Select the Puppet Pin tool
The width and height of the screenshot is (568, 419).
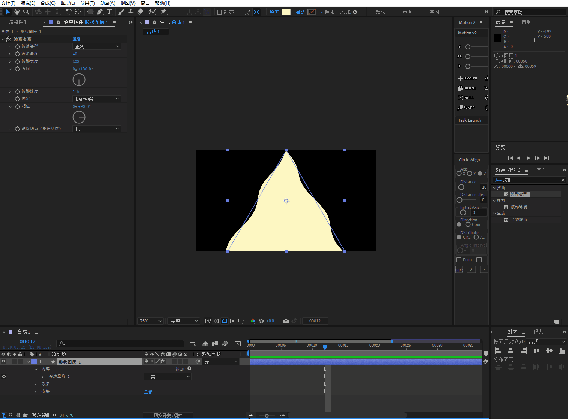tap(164, 12)
